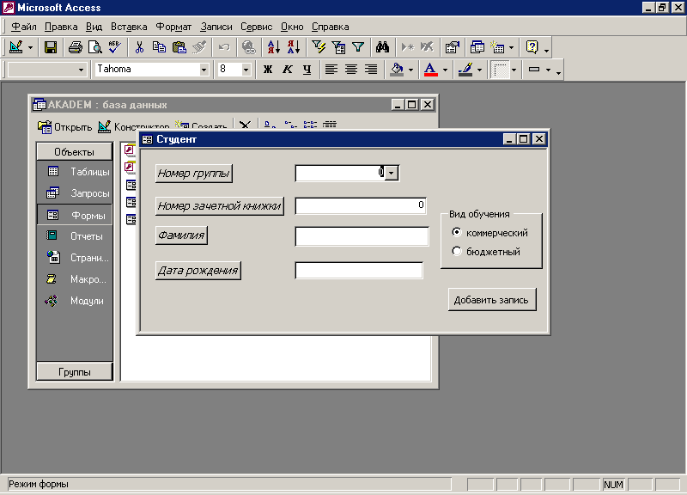Click the Номер зачетной книжки field
This screenshot has width=687, height=495.
pos(361,205)
